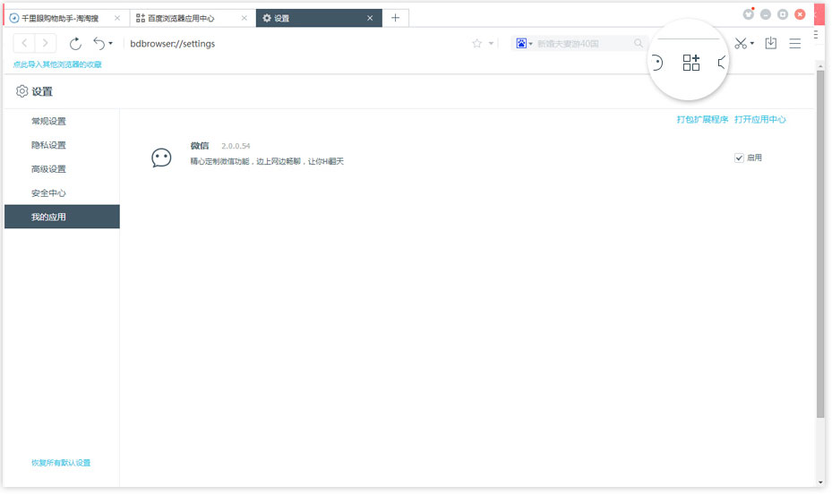Bookmark this page with the star icon
Screen dimensions: 832x495
point(476,43)
